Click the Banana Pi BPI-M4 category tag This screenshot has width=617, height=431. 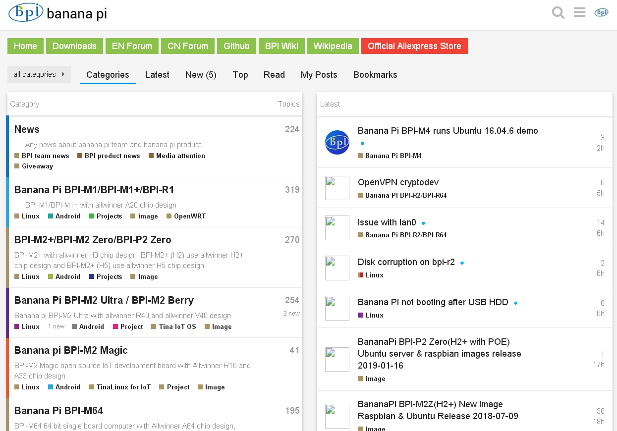click(x=390, y=156)
